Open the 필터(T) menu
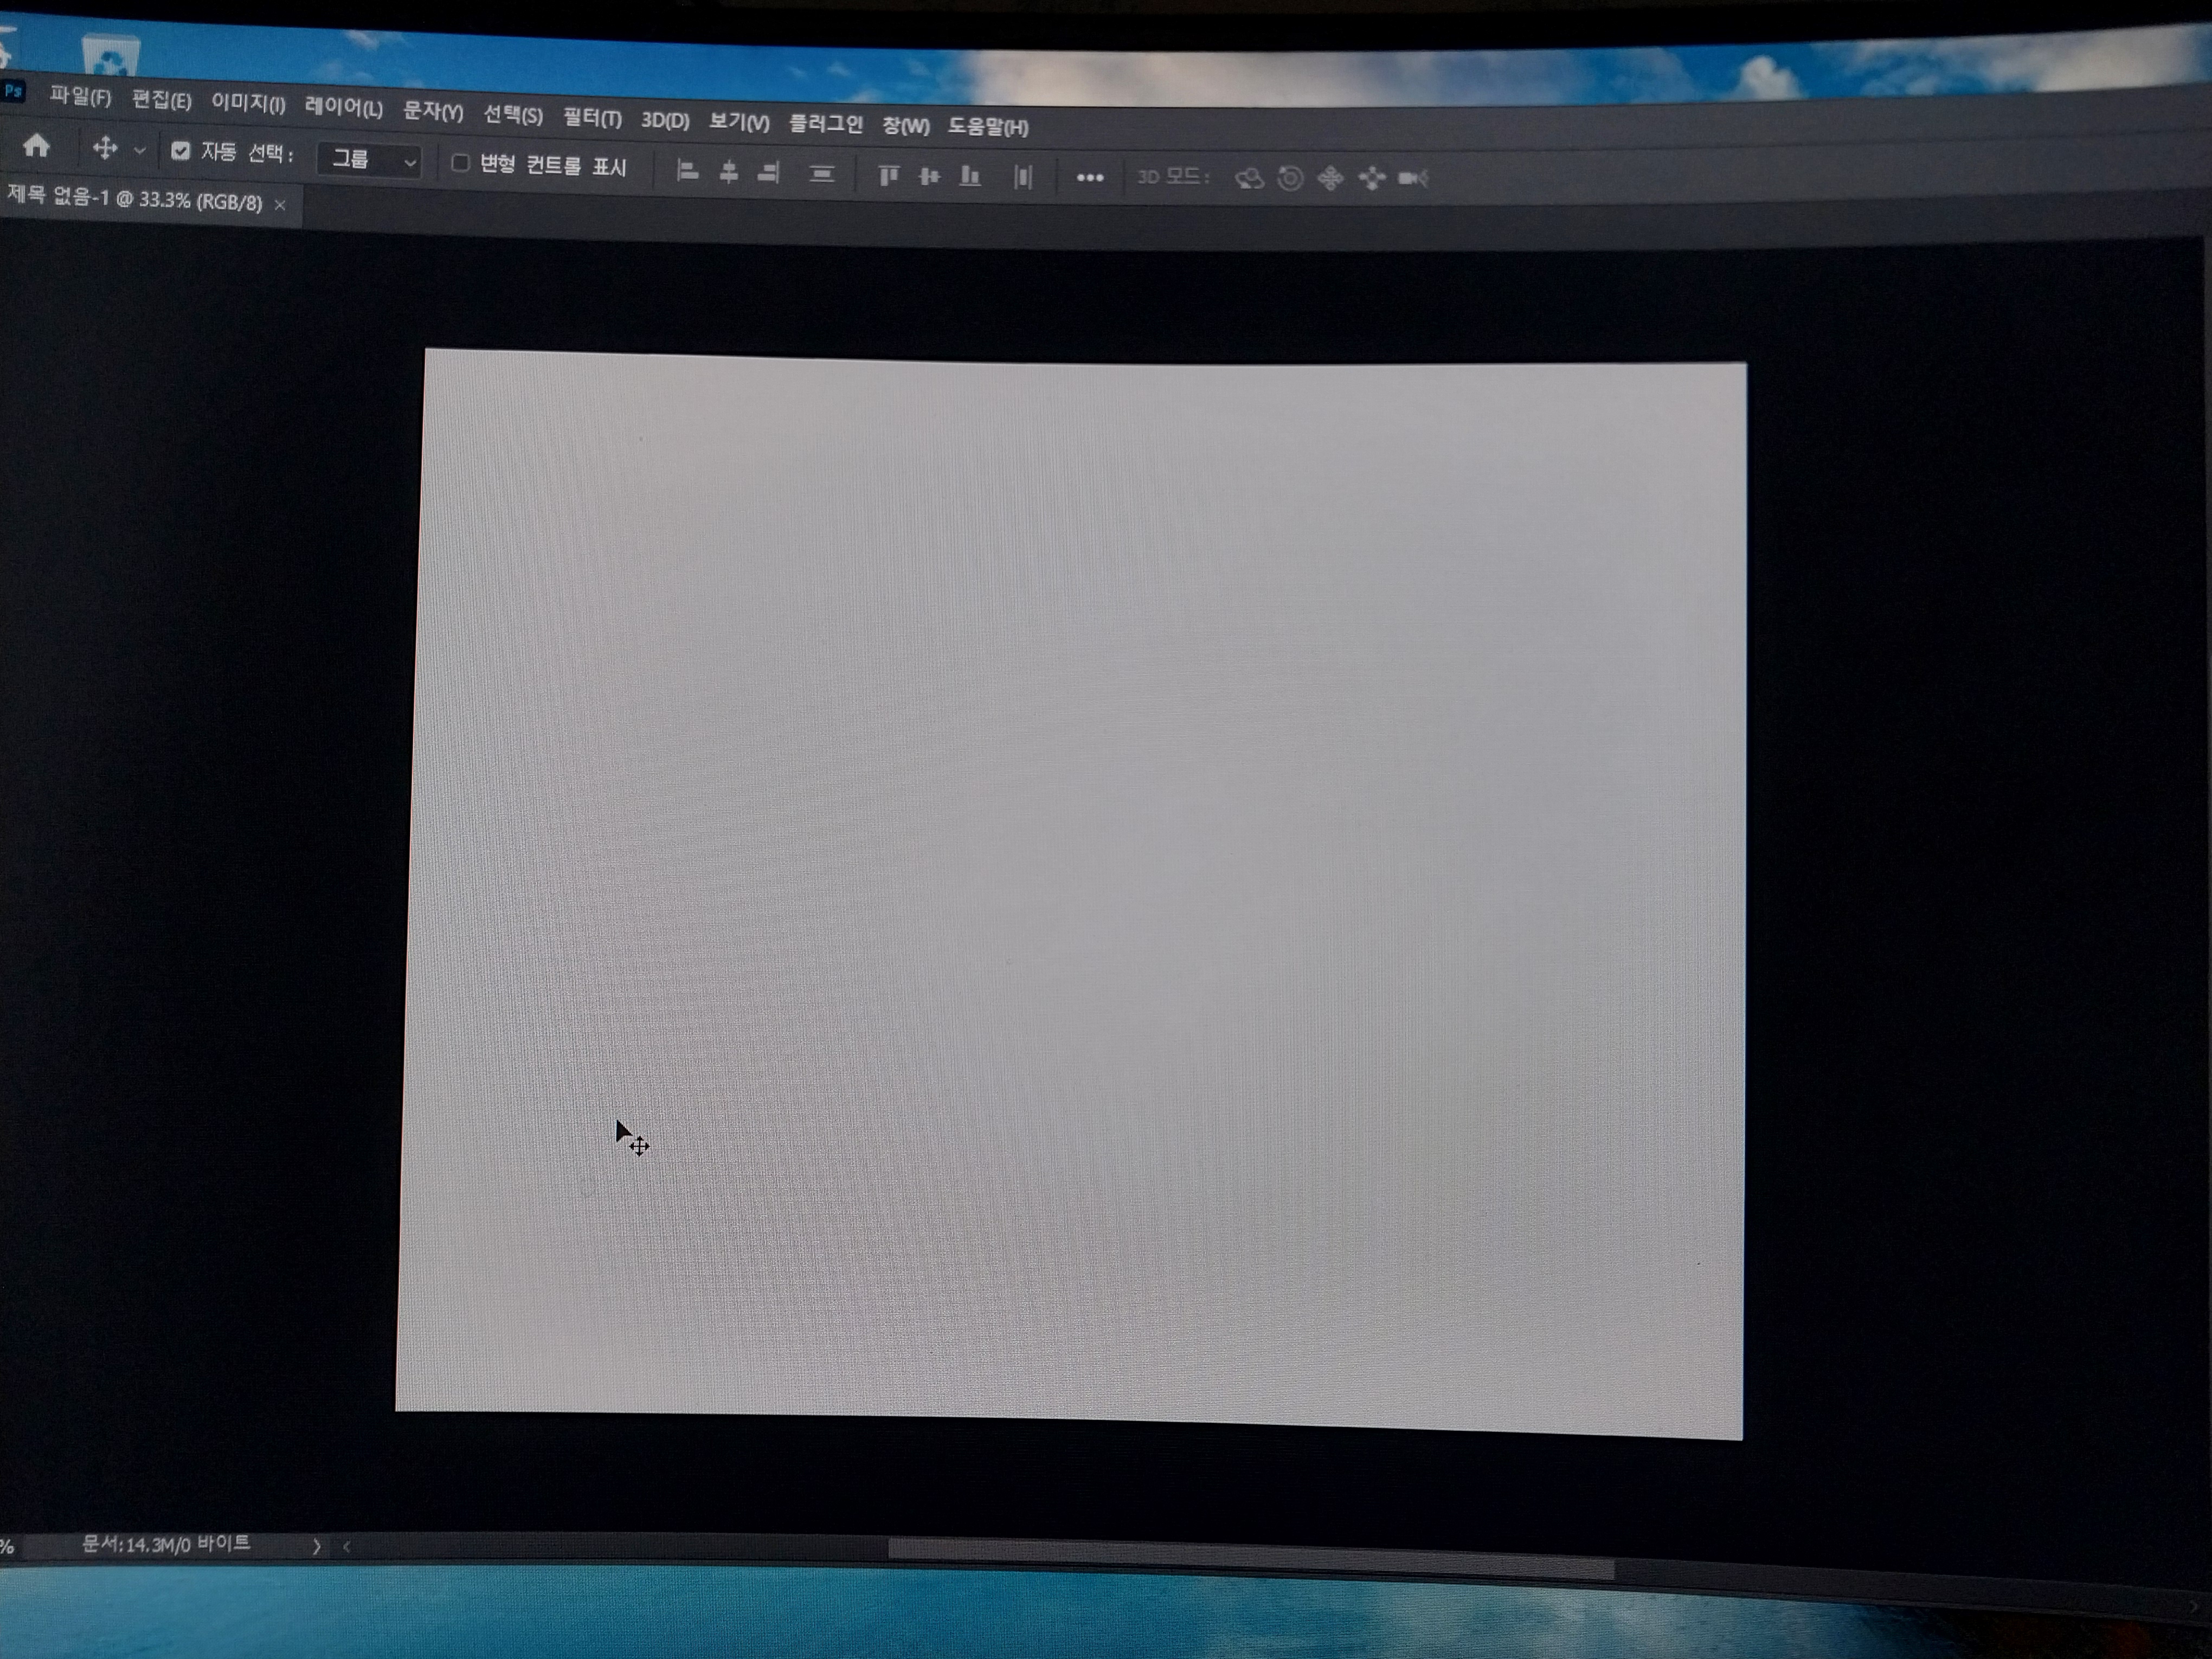Screen dimensions: 2212x1659 [592, 117]
